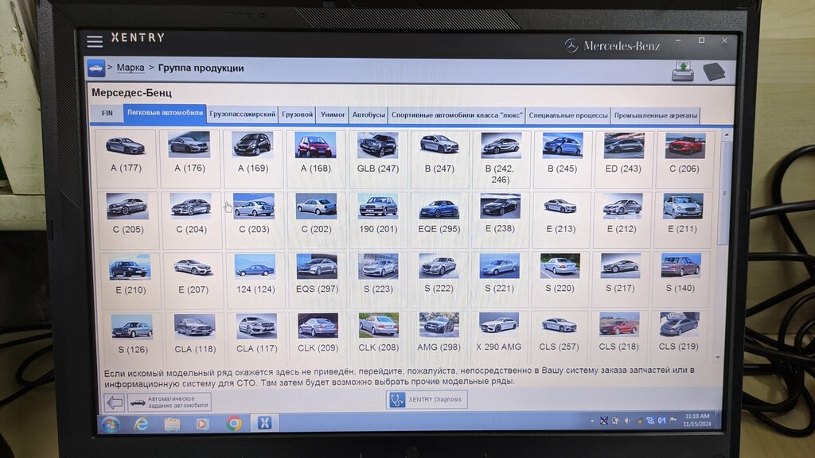815x458 pixels.
Task: Switch to the FIN tab
Action: (107, 113)
